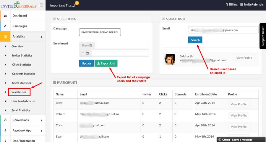The image size is (266, 142).
Task: Expand the Analytics menu arrow
Action: 42,37
